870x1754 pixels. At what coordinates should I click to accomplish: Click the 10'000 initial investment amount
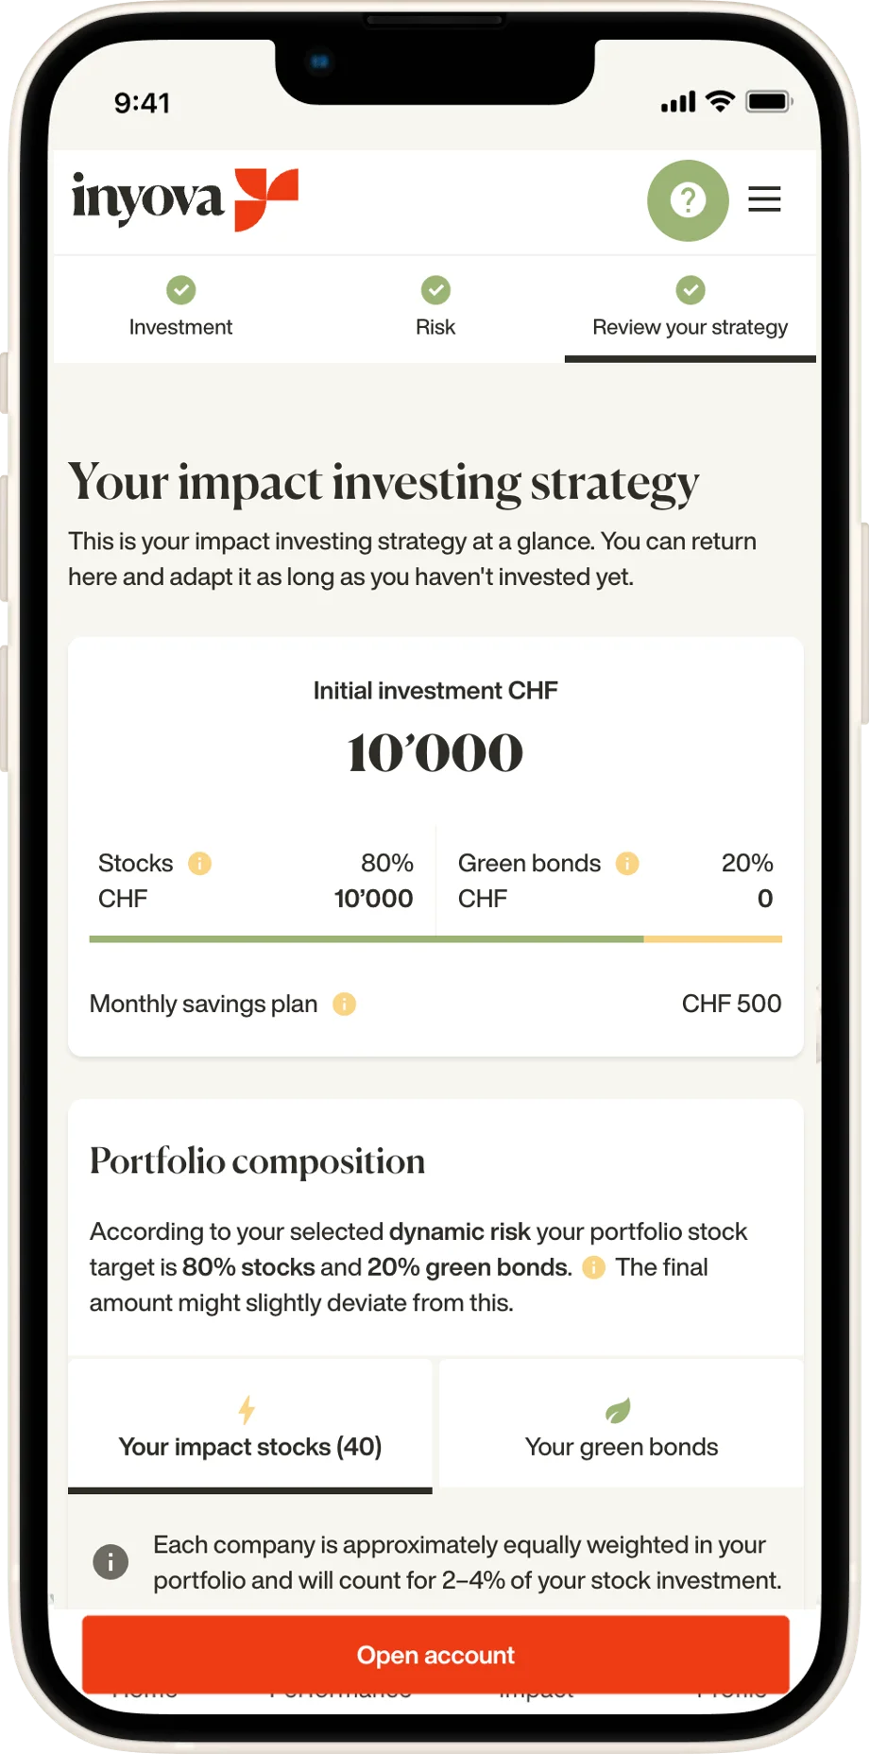(435, 753)
